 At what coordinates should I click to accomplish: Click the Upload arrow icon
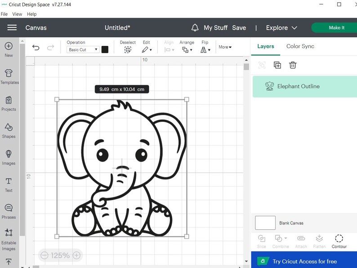click(x=9, y=262)
